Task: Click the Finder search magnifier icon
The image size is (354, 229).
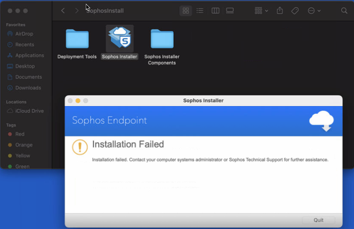Action: (x=344, y=11)
